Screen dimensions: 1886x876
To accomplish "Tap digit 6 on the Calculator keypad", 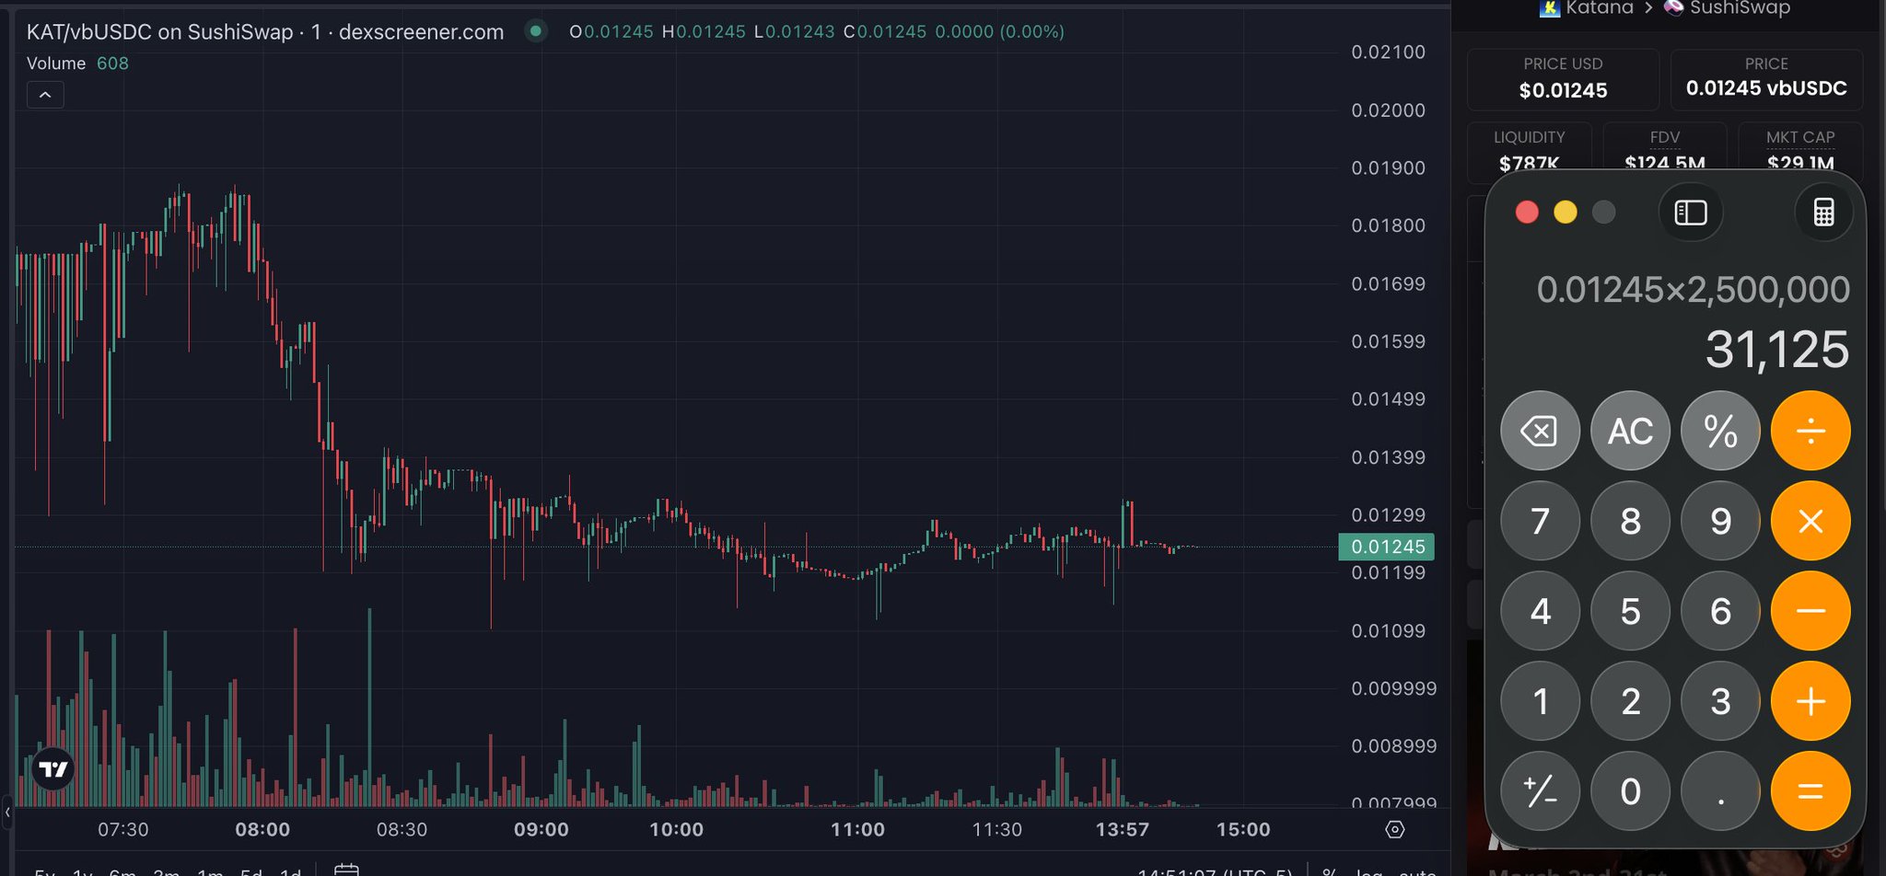I will [x=1720, y=611].
